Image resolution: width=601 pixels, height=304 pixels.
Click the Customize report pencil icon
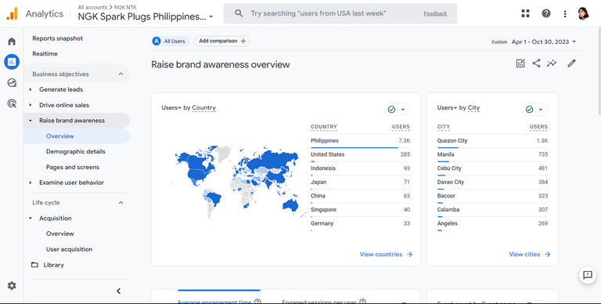click(571, 63)
